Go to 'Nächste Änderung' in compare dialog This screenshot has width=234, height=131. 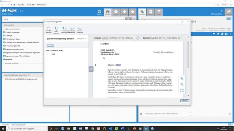[x=80, y=30]
